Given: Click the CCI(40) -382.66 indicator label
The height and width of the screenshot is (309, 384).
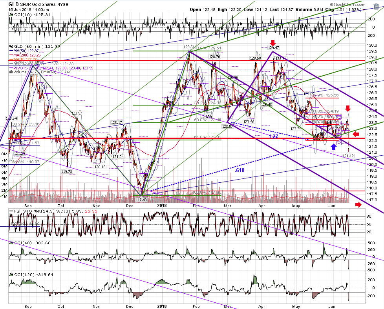Looking at the screenshot, I should tap(32, 243).
